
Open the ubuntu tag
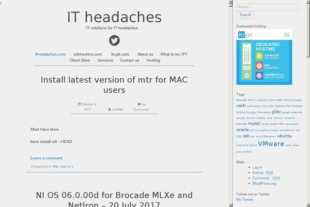point(285,136)
